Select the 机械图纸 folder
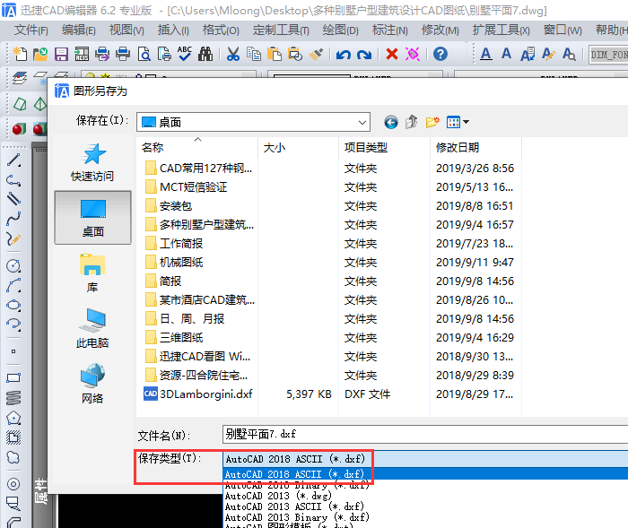Image resolution: width=628 pixels, height=528 pixels. click(x=175, y=262)
